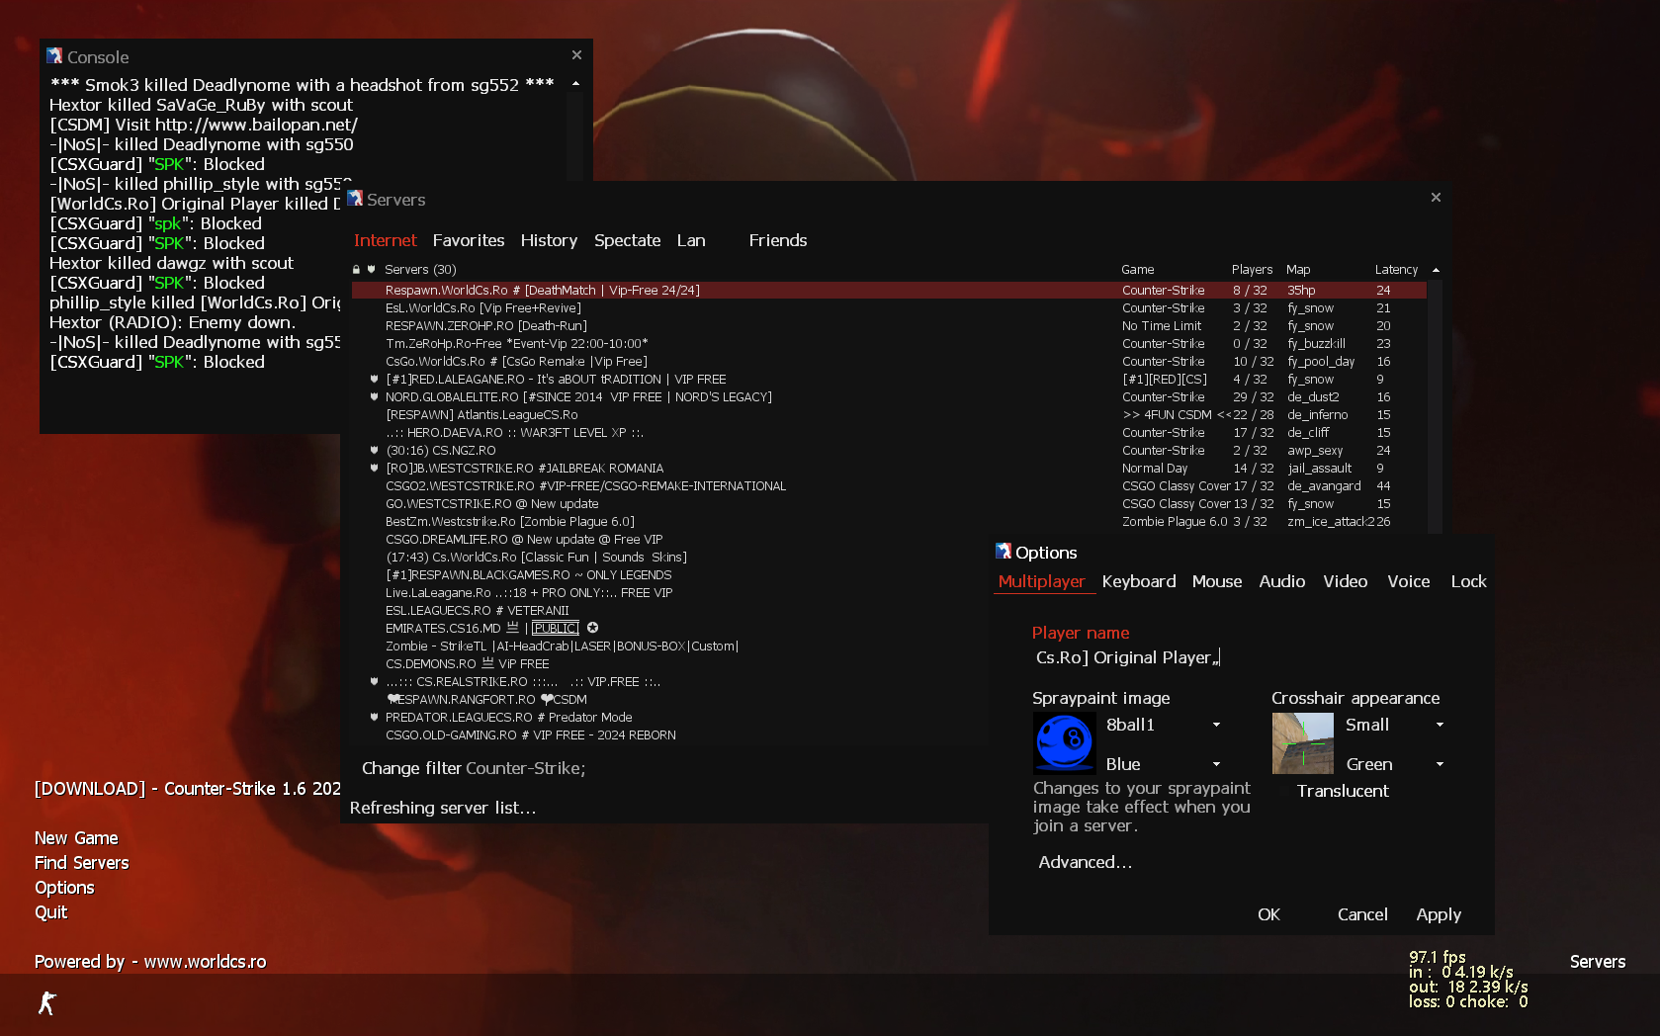The width and height of the screenshot is (1660, 1036).
Task: Open the Keyboard tab in Options
Action: coord(1138,581)
